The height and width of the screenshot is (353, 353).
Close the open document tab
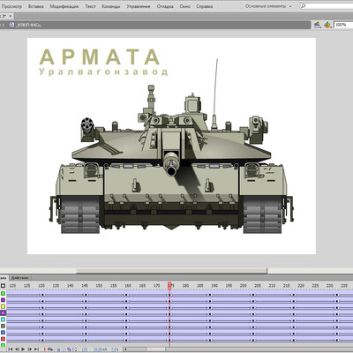(x=11, y=16)
